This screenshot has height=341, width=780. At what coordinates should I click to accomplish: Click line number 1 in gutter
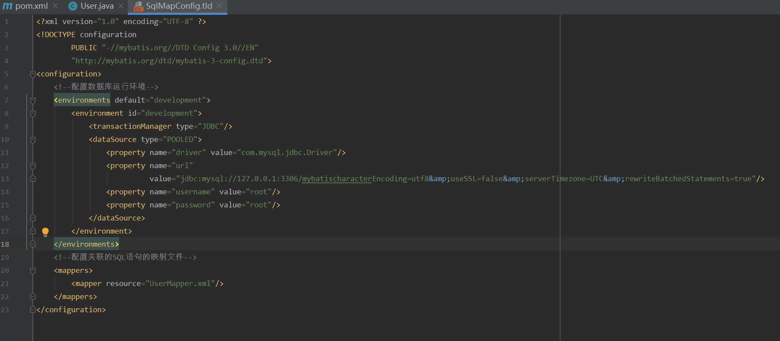7,21
